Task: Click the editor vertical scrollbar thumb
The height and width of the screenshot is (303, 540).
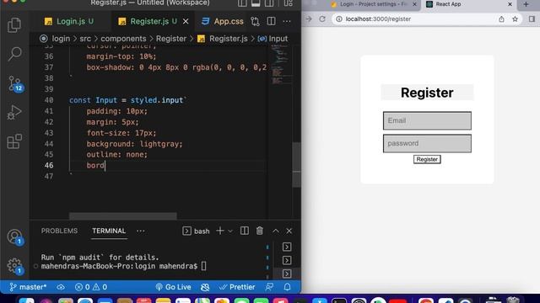Action: coord(296,165)
